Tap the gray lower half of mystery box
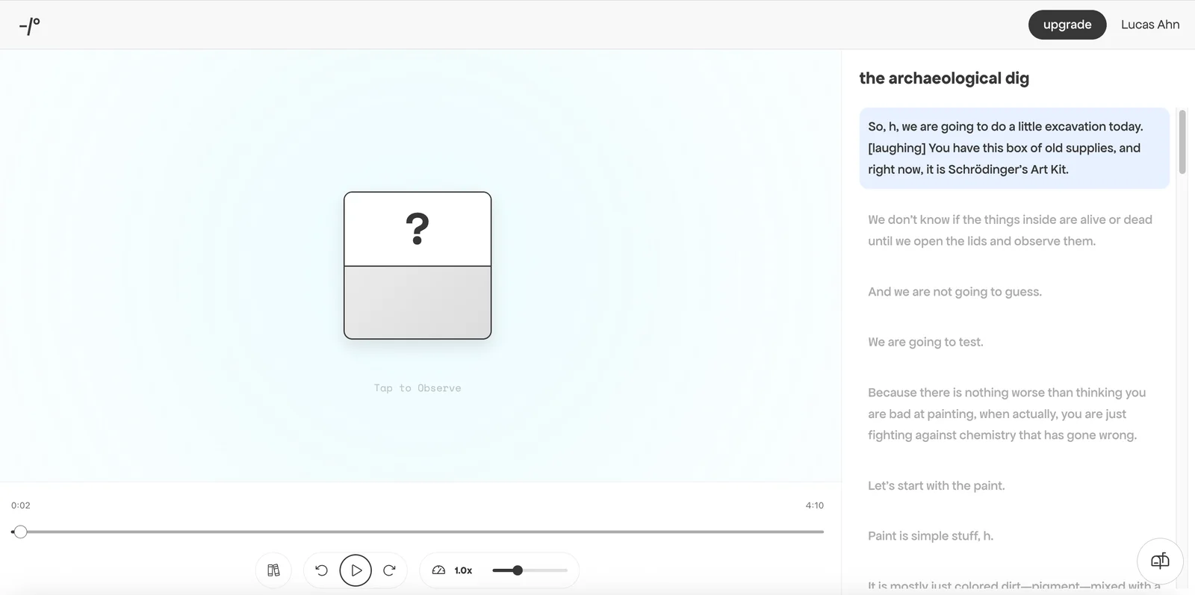Viewport: 1195px width, 595px height. coord(418,302)
